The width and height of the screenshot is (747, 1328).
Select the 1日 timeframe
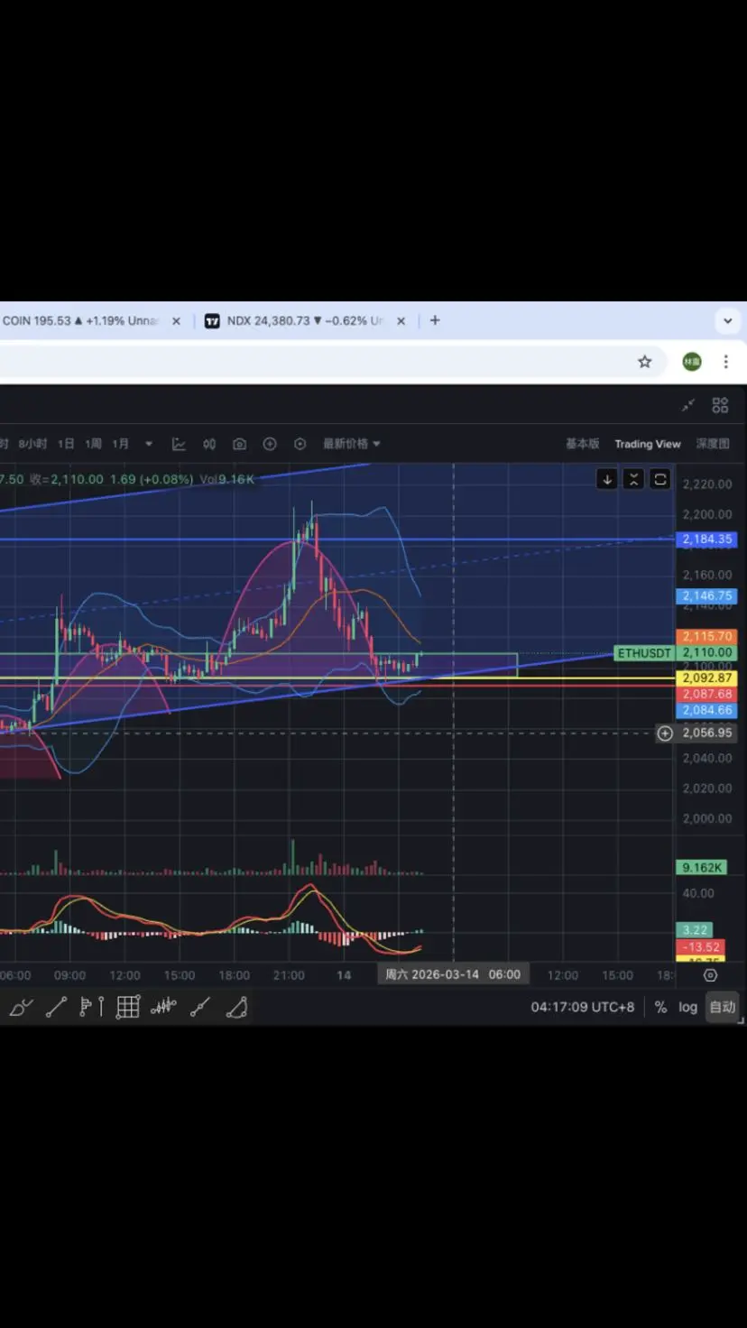pos(66,444)
